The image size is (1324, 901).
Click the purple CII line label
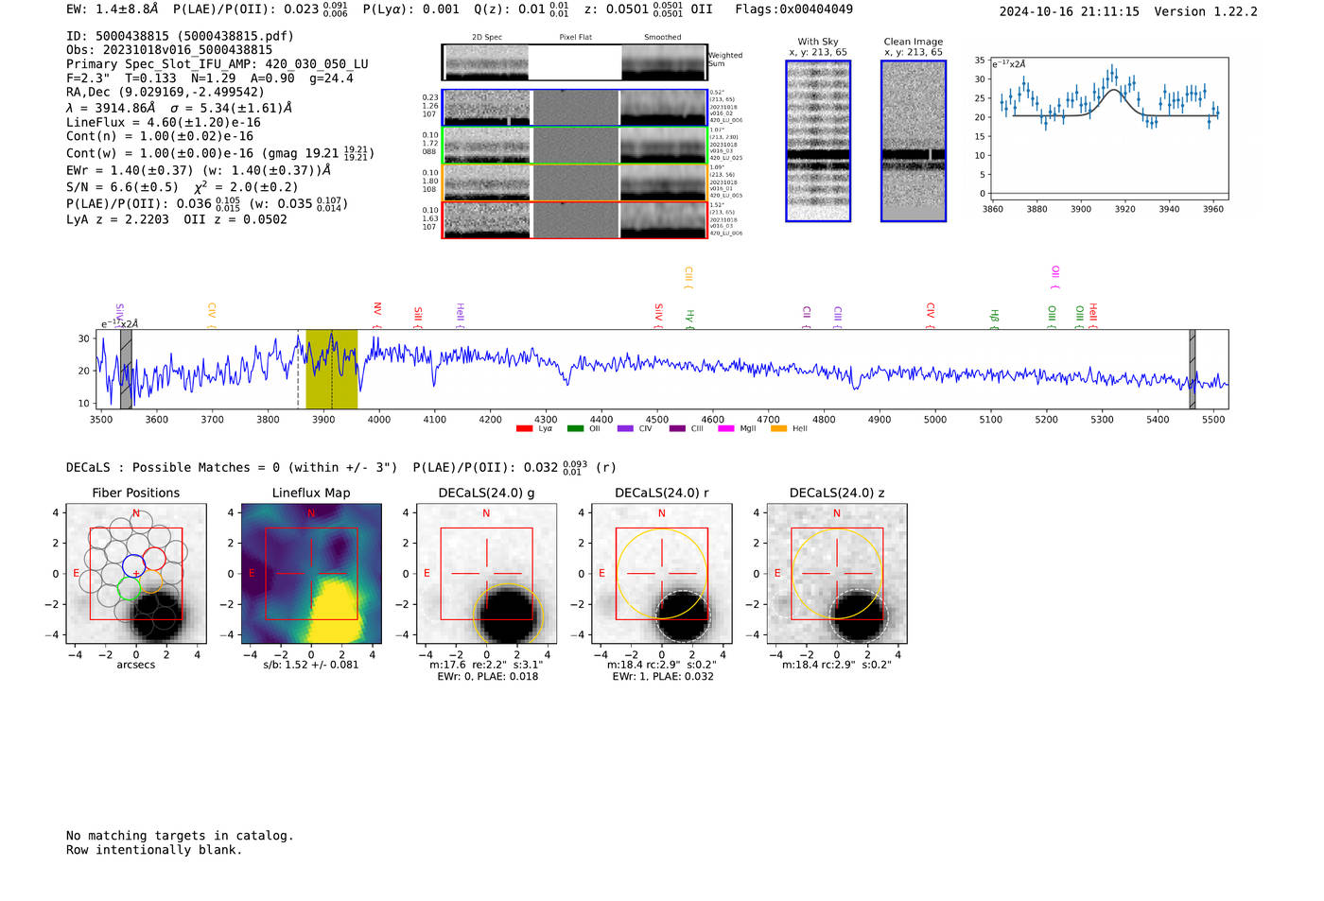point(807,316)
